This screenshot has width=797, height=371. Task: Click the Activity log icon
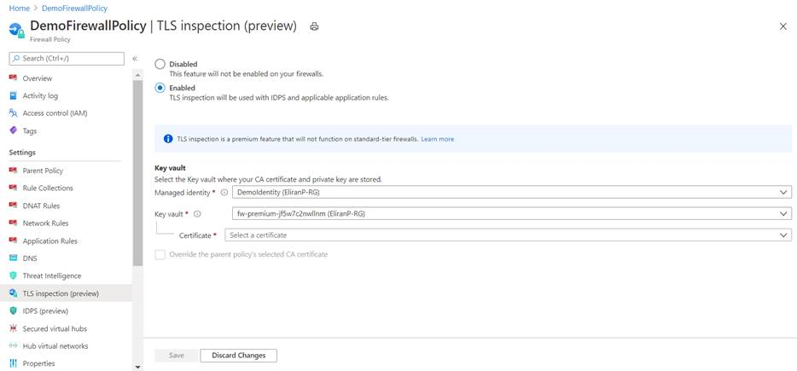13,96
